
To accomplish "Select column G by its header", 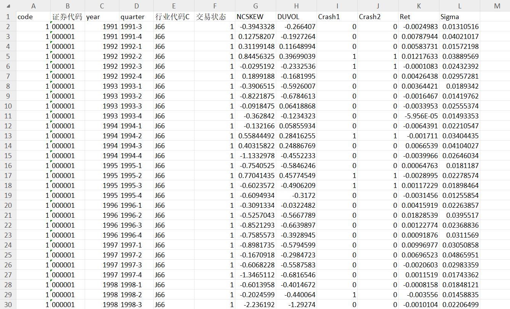I will tap(256, 6).
